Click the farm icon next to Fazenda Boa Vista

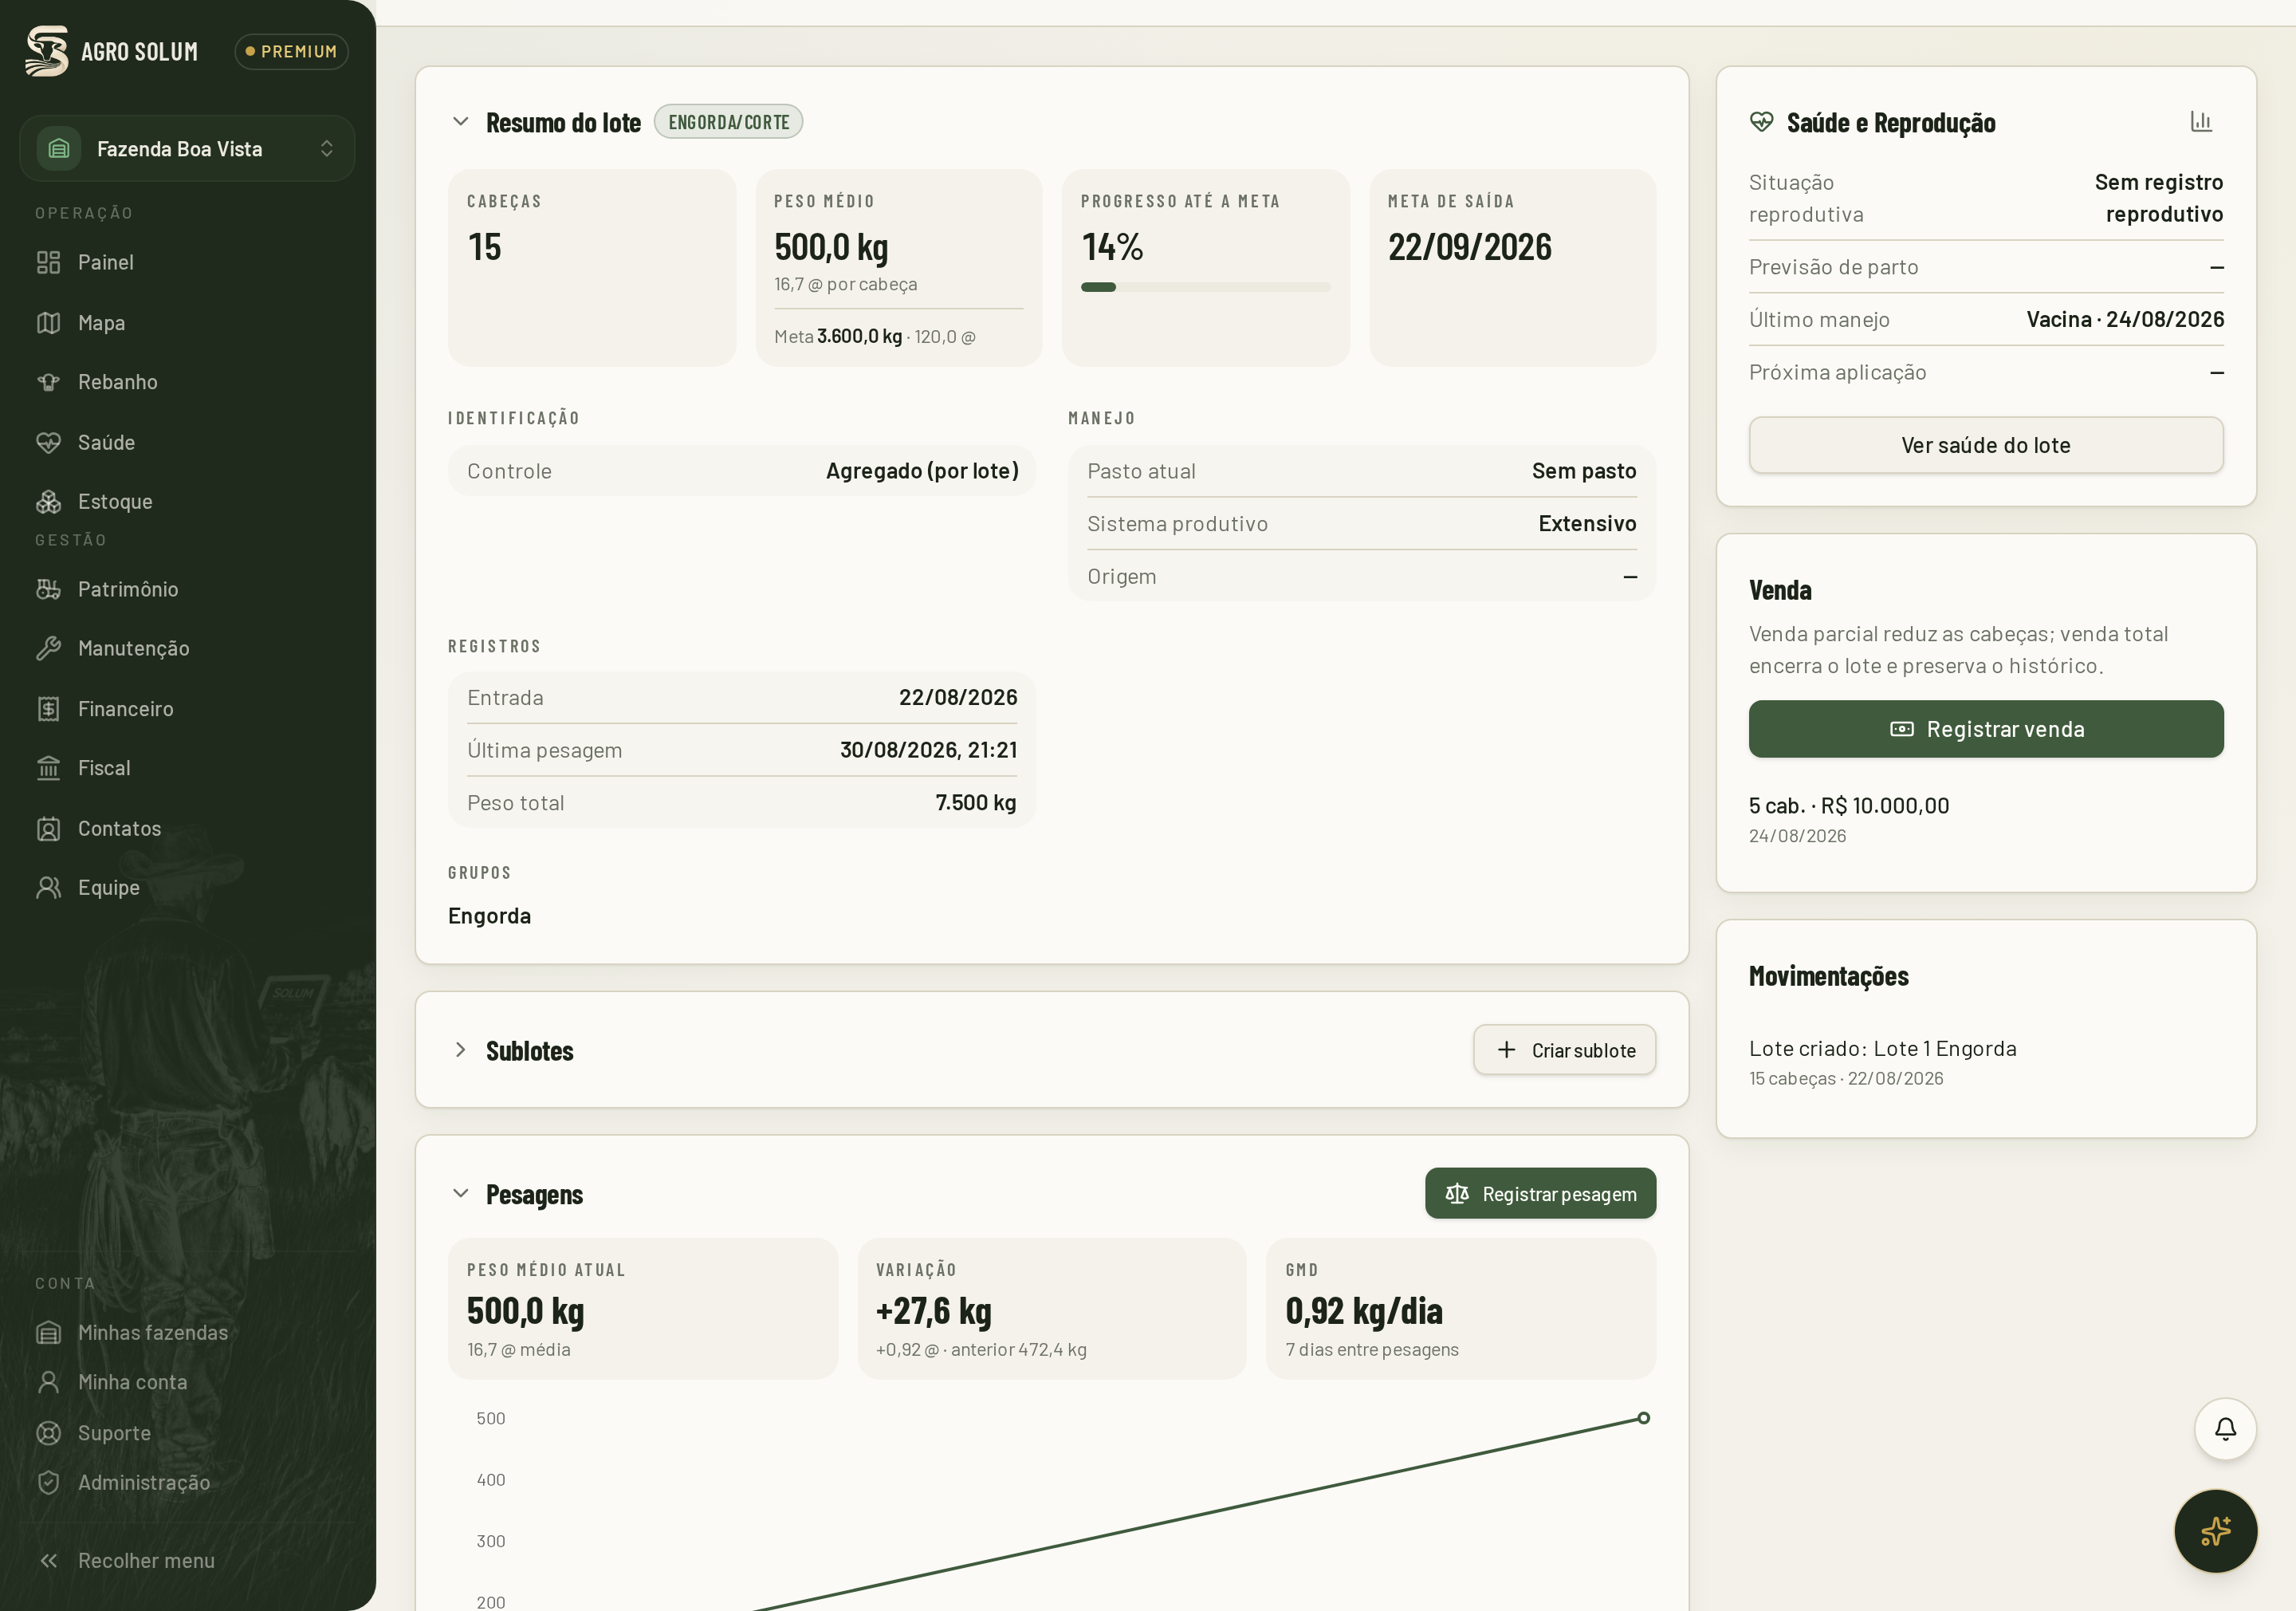tap(59, 148)
